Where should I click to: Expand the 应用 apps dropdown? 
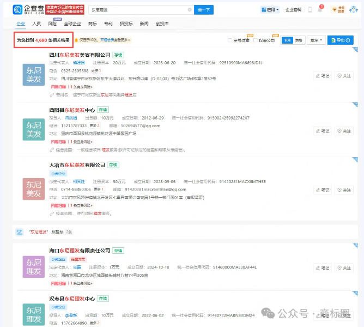270,10
